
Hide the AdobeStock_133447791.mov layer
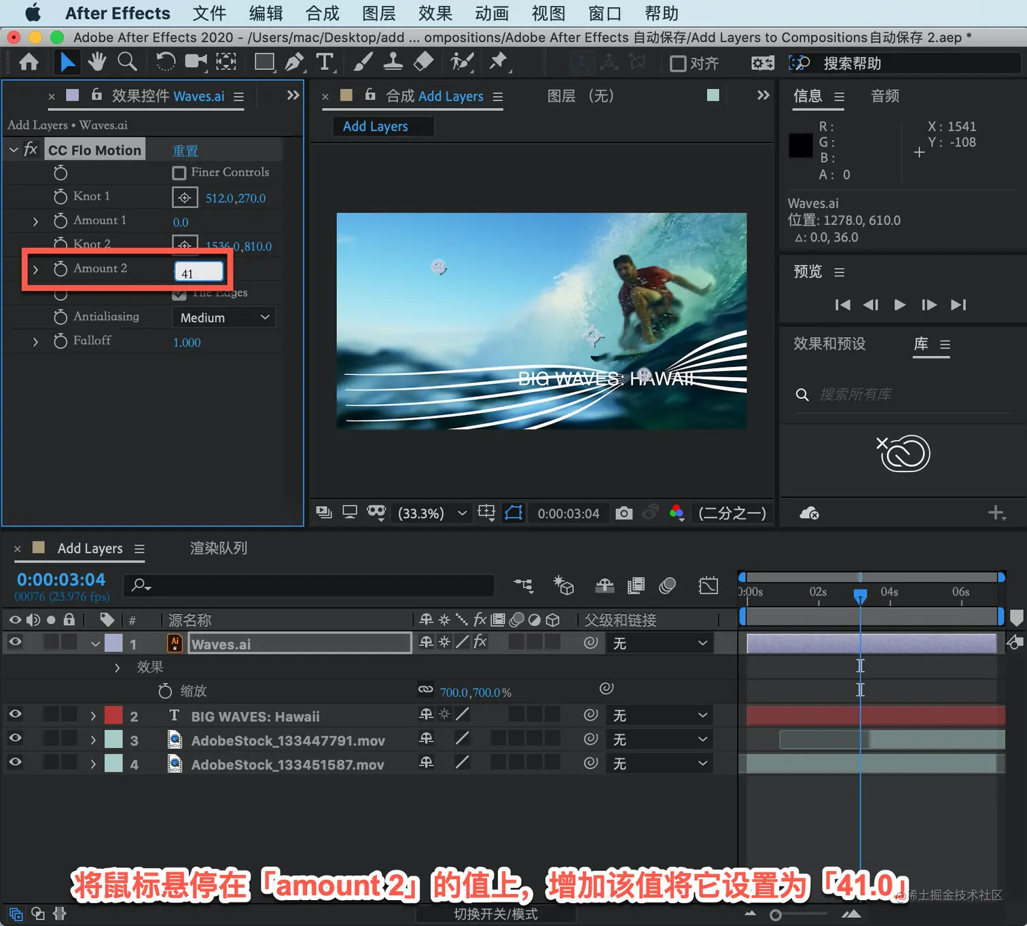(15, 738)
